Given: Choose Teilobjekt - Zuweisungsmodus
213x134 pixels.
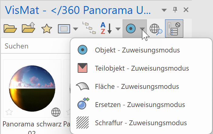Looking at the screenshot, I should point(142,68).
